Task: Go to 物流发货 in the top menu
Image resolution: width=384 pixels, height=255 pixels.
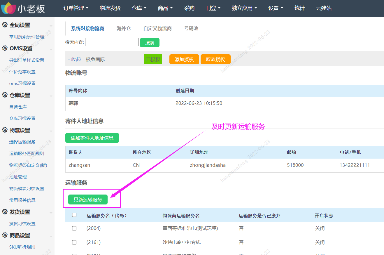Action: point(110,8)
